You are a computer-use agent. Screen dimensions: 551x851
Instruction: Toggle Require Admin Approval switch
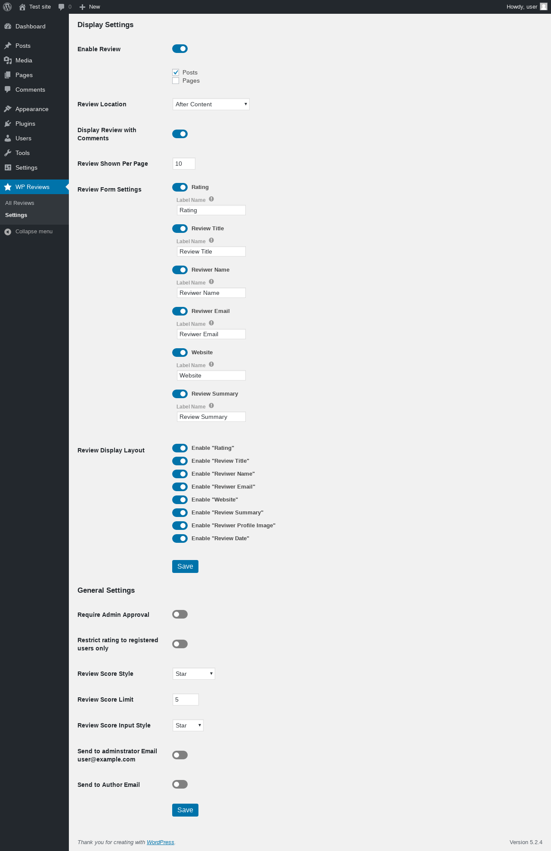coord(180,614)
